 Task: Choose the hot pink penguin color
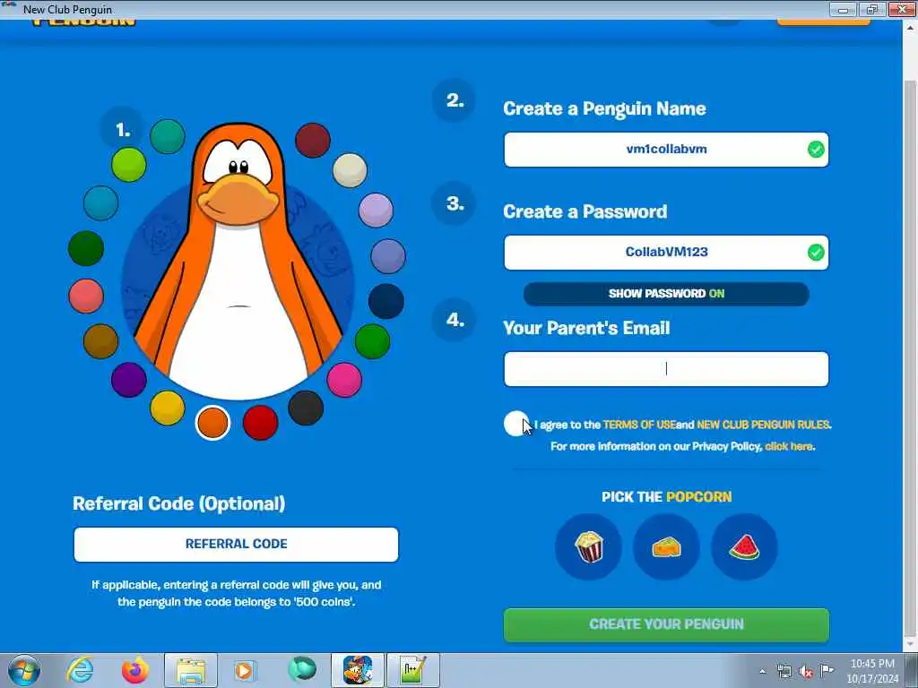(x=344, y=380)
